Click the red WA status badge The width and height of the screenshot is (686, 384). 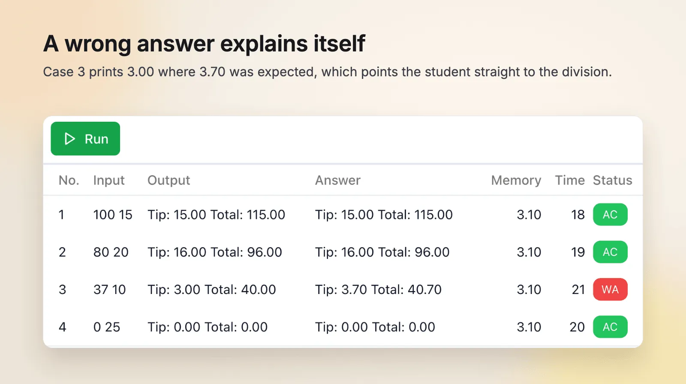coord(610,289)
